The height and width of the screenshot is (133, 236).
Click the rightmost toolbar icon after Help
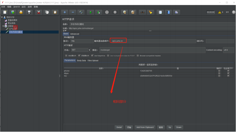[x=176, y=12]
